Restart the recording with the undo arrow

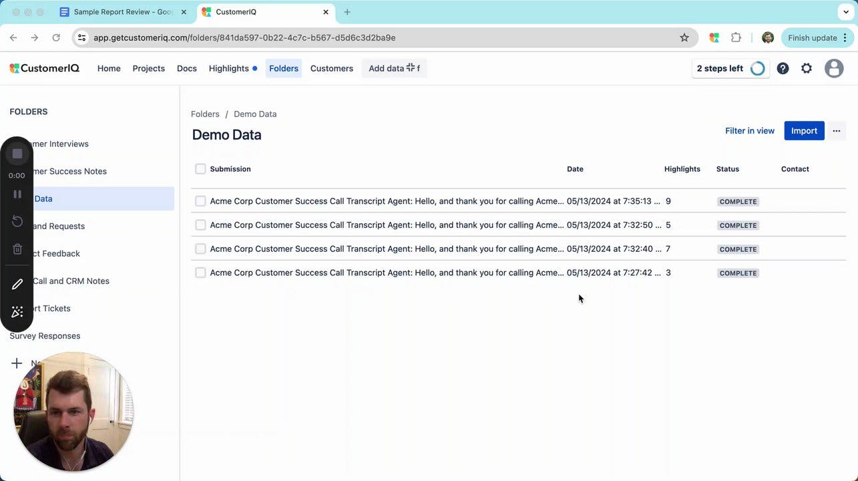pyautogui.click(x=17, y=221)
